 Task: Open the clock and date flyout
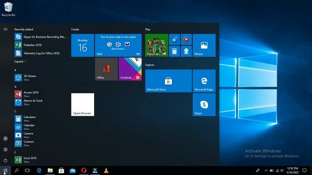(x=292, y=171)
